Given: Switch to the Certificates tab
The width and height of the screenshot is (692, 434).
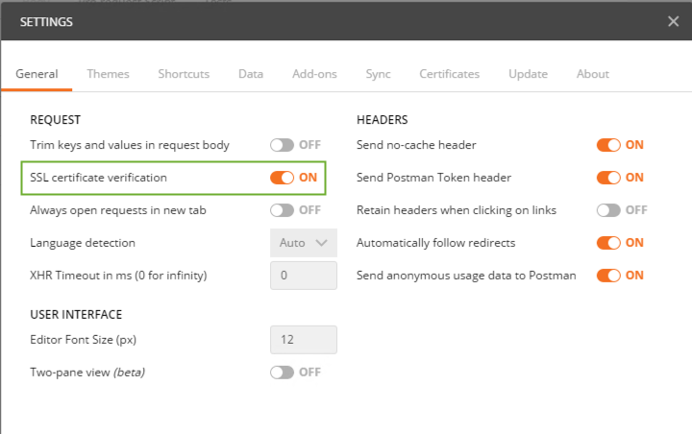Looking at the screenshot, I should 449,74.
